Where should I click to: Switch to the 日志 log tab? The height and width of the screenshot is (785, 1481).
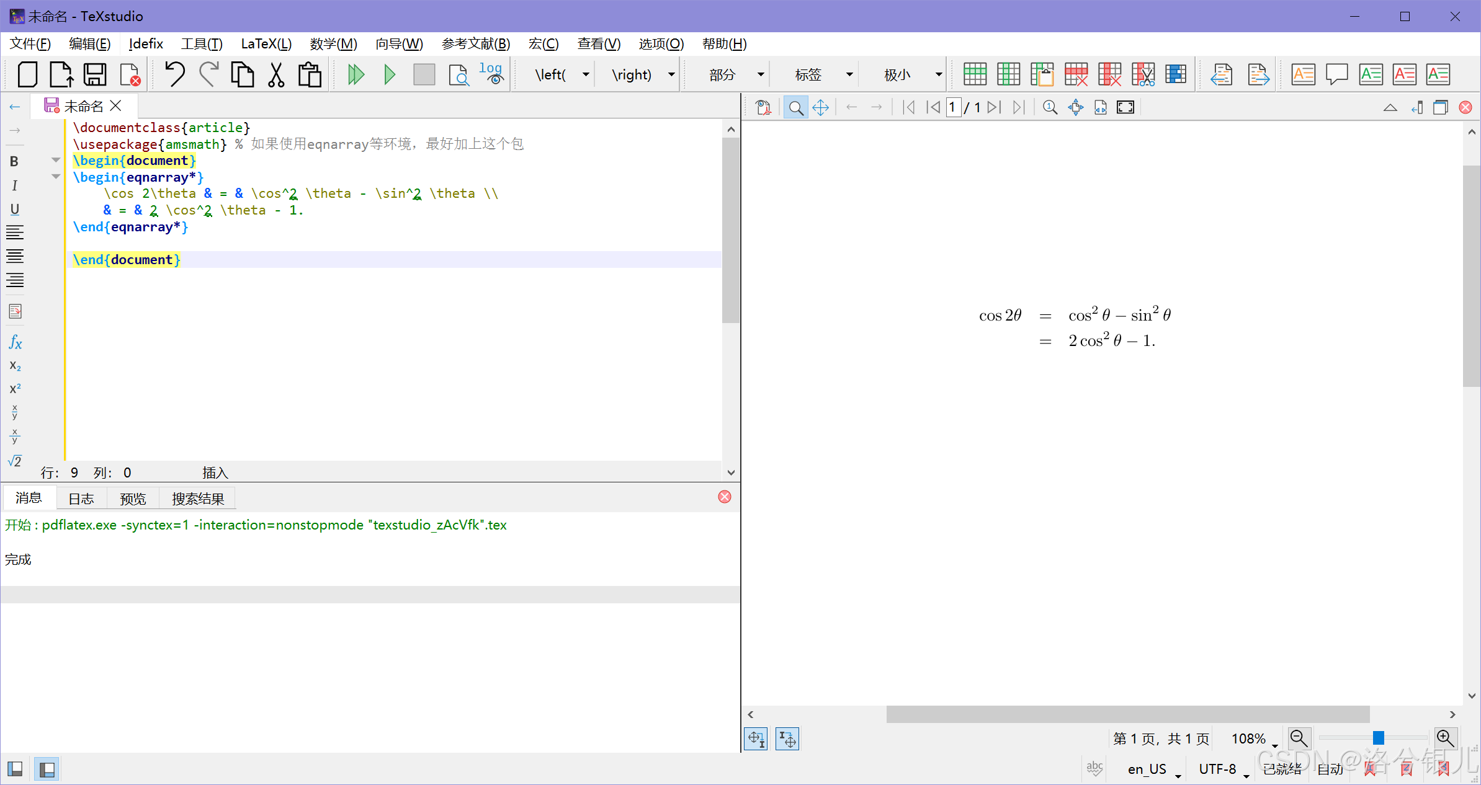tap(81, 499)
